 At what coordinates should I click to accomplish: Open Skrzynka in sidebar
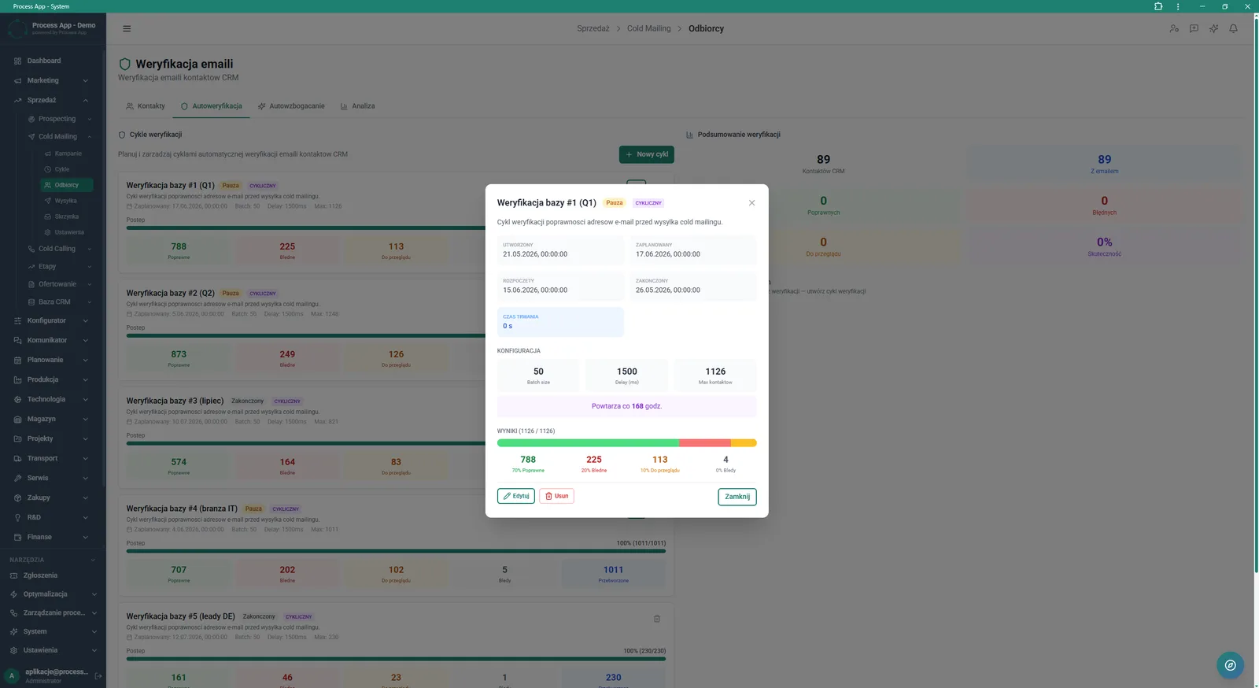[x=67, y=216]
